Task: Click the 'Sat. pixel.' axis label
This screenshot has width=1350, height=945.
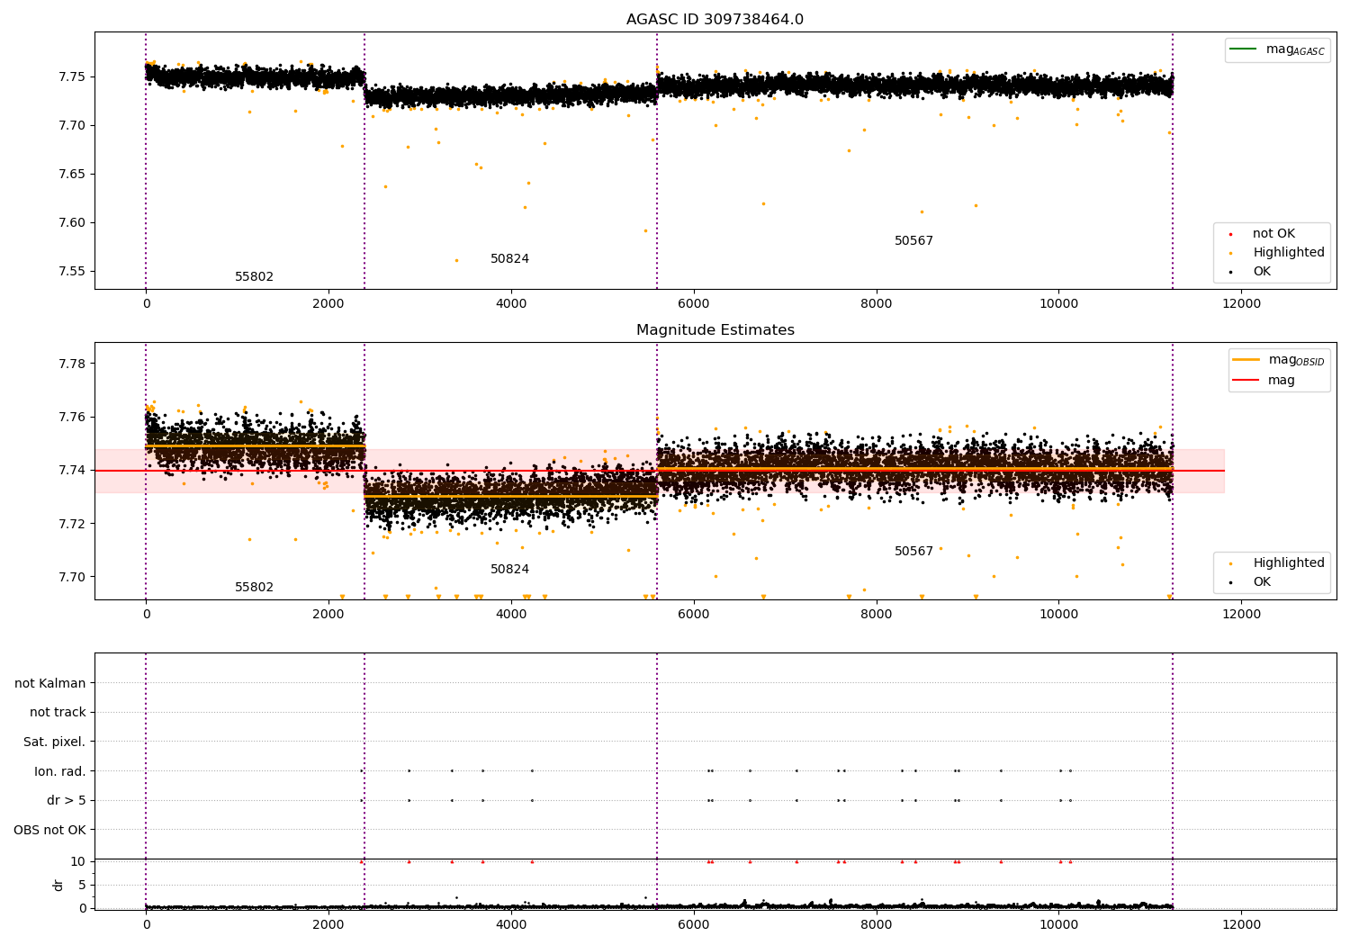Action: coord(55,742)
